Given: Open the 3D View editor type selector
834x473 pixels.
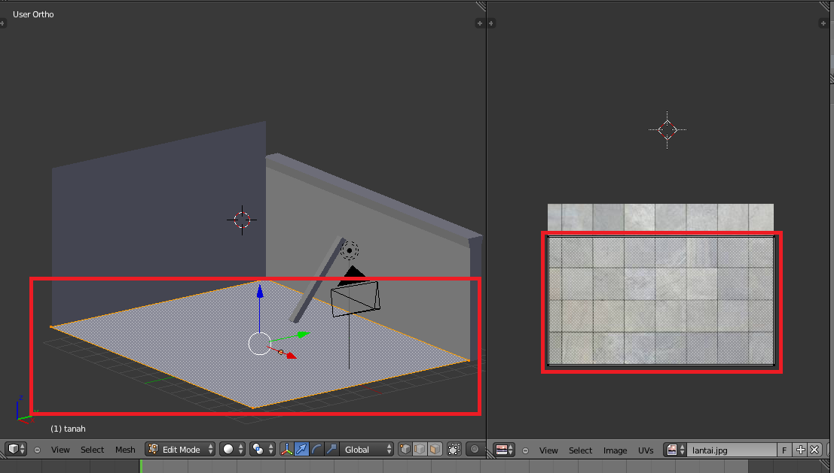Looking at the screenshot, I should (x=17, y=449).
